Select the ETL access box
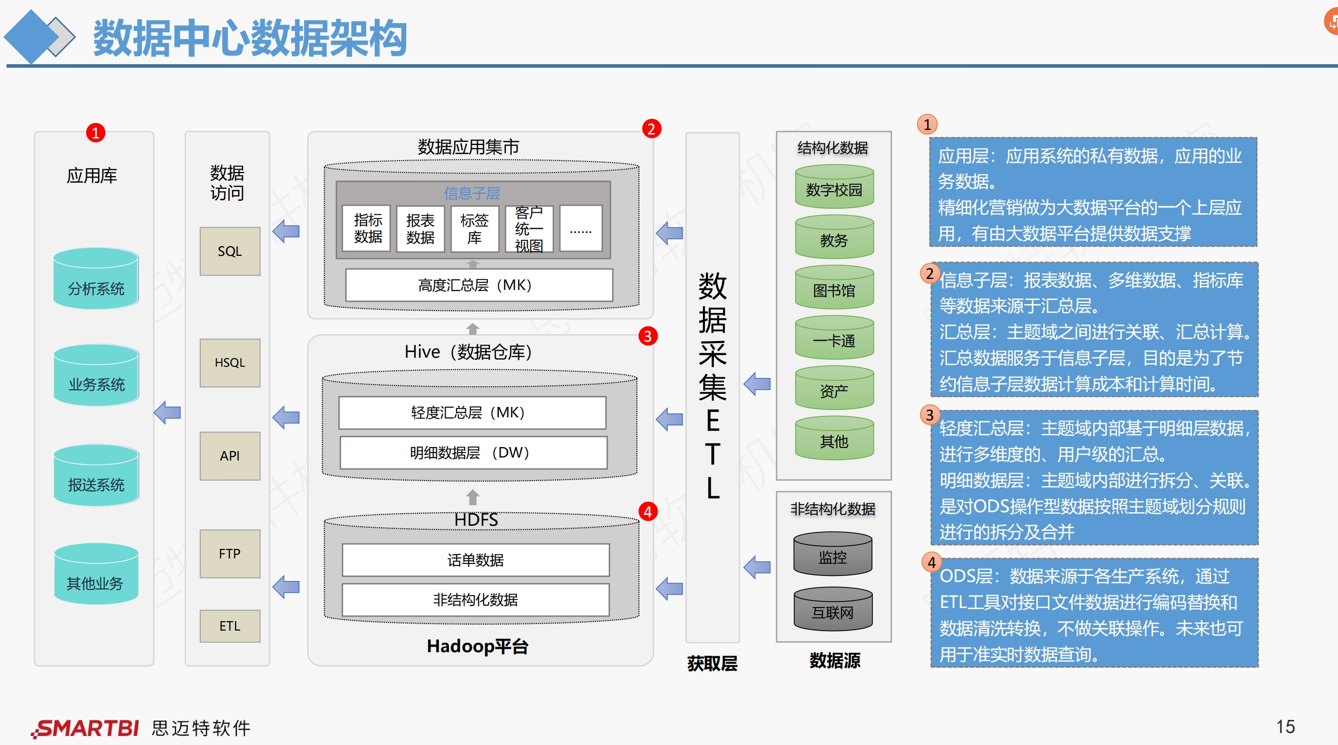This screenshot has width=1338, height=745. click(x=230, y=626)
